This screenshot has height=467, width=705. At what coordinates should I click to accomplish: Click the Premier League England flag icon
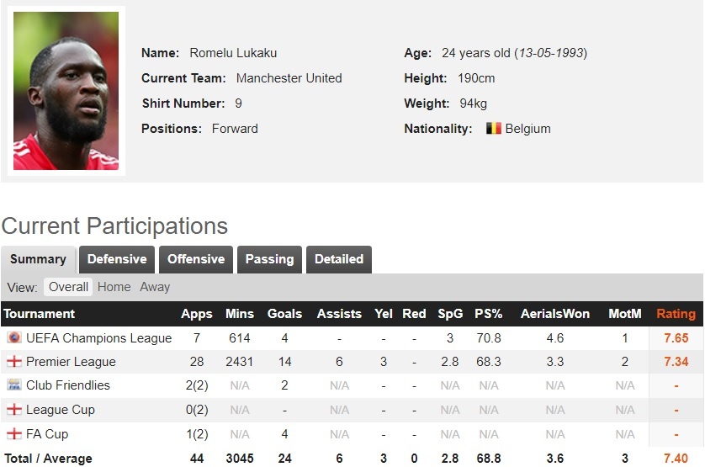coord(13,362)
